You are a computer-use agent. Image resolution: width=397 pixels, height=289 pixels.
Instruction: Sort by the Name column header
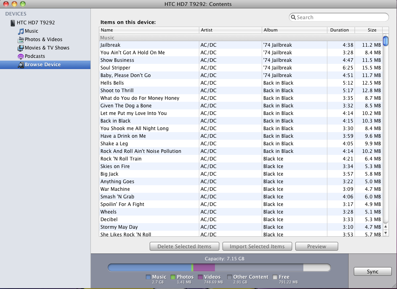pos(149,30)
